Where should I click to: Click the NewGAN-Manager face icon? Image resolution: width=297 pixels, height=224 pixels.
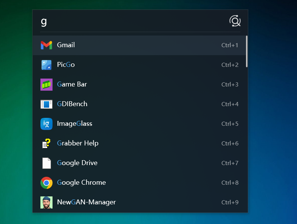coord(46,202)
